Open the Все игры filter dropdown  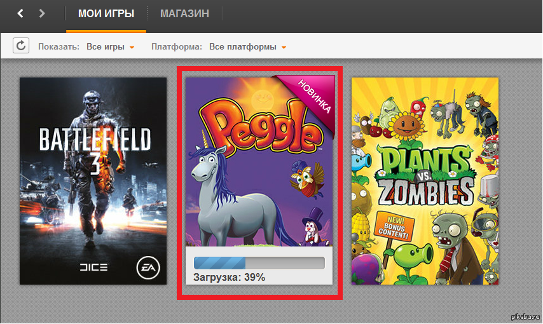[x=110, y=47]
